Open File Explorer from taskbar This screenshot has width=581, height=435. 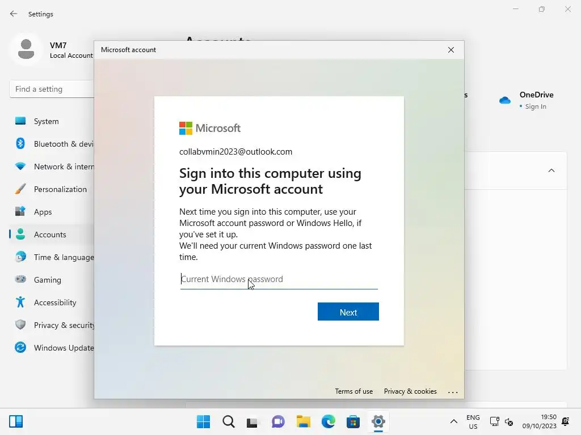point(304,421)
